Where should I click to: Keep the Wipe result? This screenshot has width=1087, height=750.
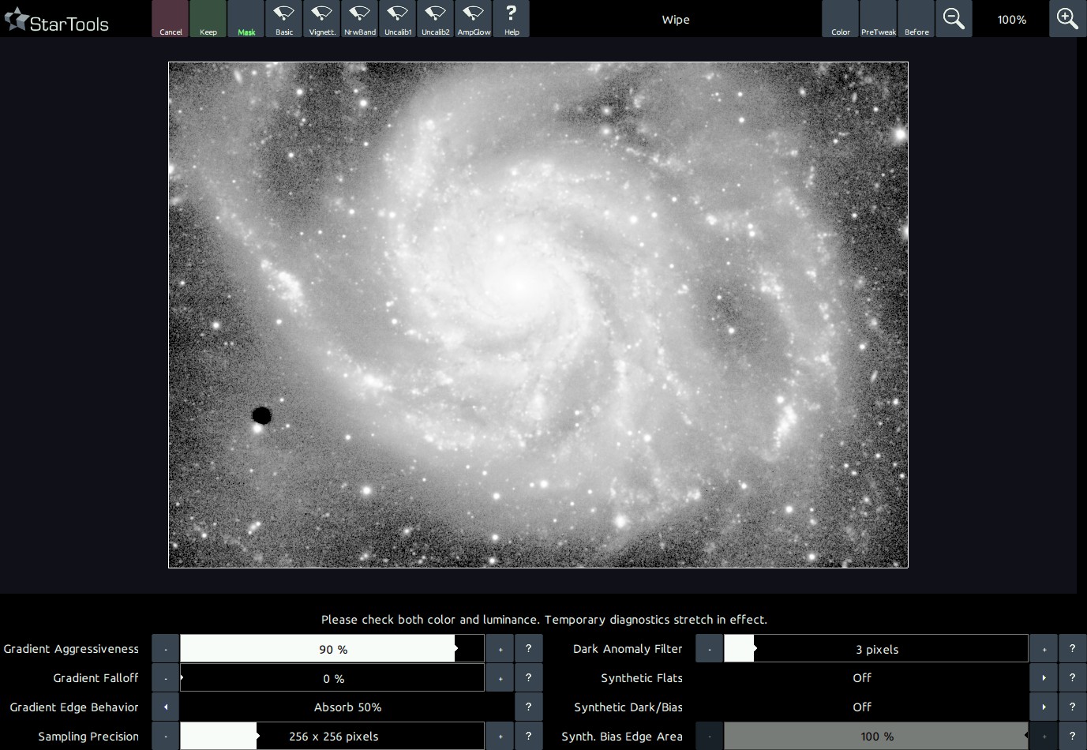pos(208,19)
